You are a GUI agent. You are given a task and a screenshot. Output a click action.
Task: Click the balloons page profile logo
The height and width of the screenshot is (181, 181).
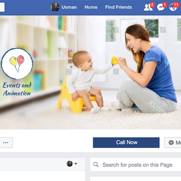17,64
